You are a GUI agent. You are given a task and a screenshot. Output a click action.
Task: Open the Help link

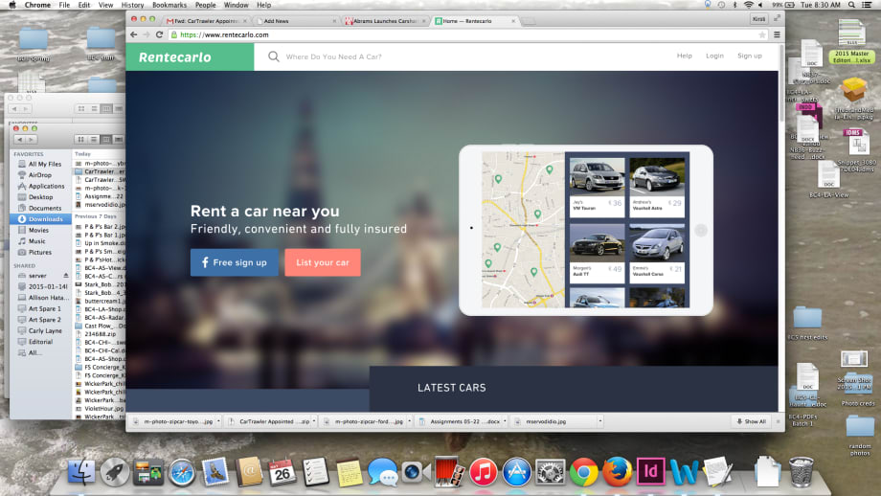pos(685,56)
